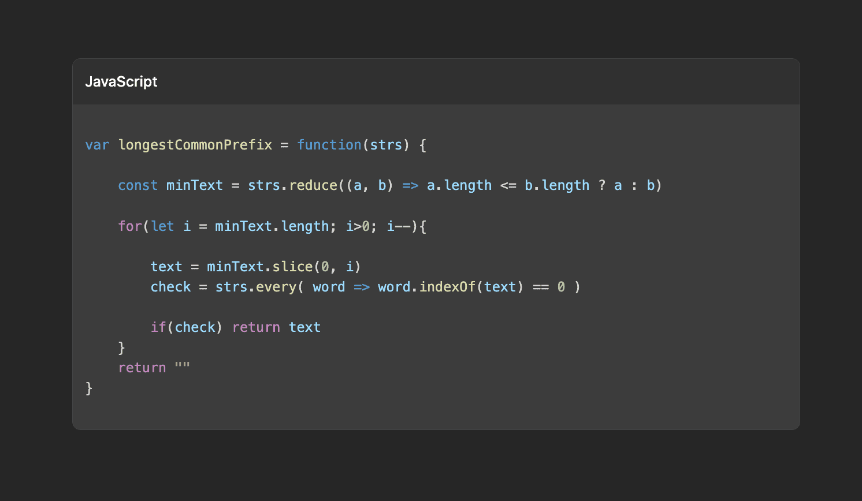
Task: Click the 'text' variable assigned from slice
Action: click(166, 267)
